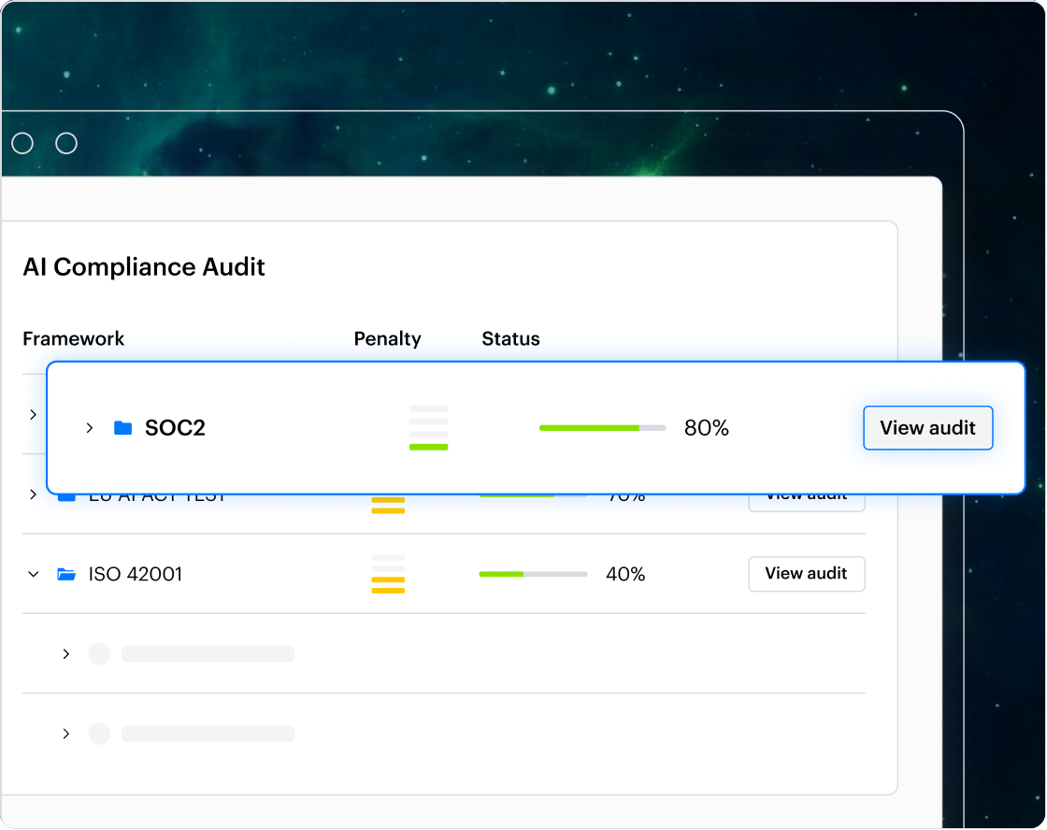Viewport: 1047px width, 830px height.
Task: Click View audit for EU AI ACT TEST
Action: pos(806,494)
